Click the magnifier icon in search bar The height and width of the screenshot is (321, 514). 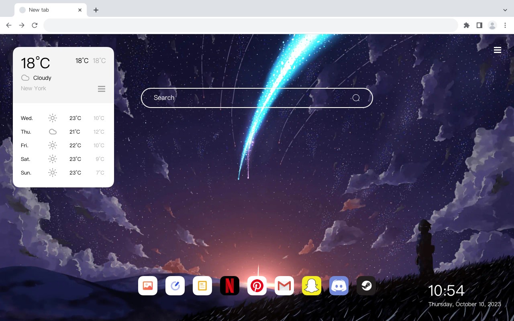[x=356, y=98]
